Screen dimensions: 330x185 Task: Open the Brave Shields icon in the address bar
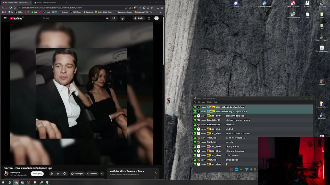click(135, 8)
